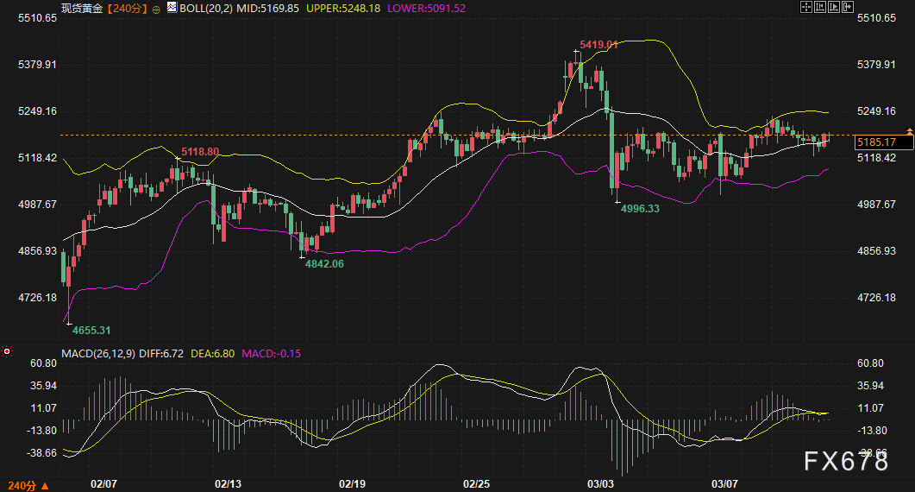Click the DEA:6.80 value text
The width and height of the screenshot is (915, 492).
(x=213, y=354)
